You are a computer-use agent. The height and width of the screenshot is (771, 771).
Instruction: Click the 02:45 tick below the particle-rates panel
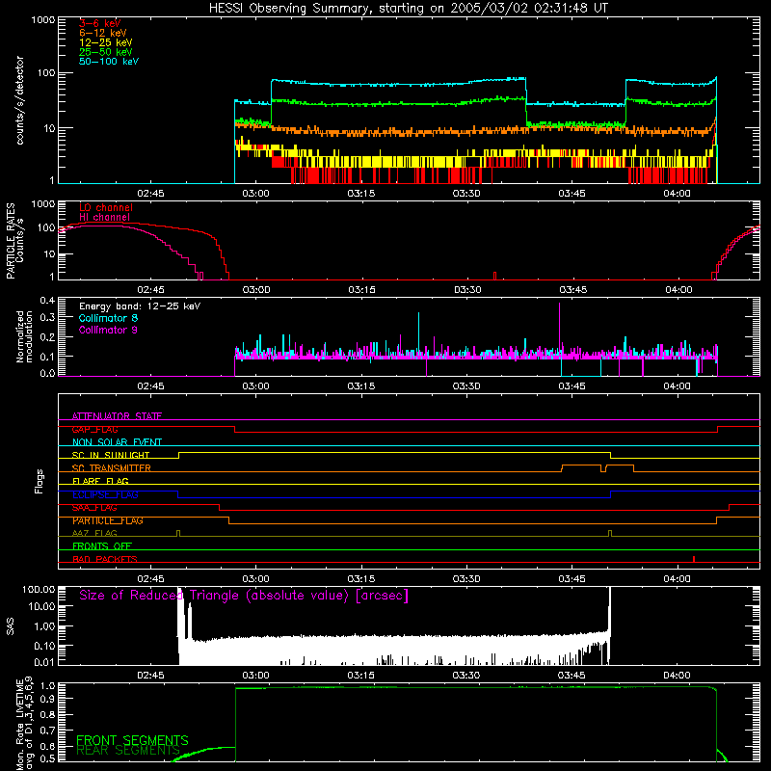pos(150,290)
